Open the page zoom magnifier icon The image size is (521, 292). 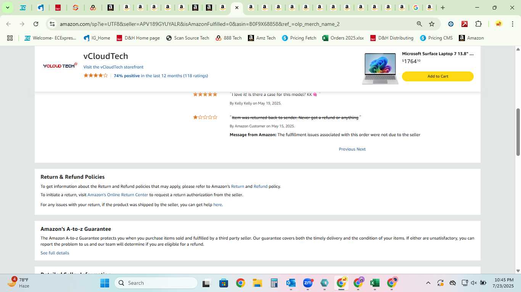[x=420, y=24]
